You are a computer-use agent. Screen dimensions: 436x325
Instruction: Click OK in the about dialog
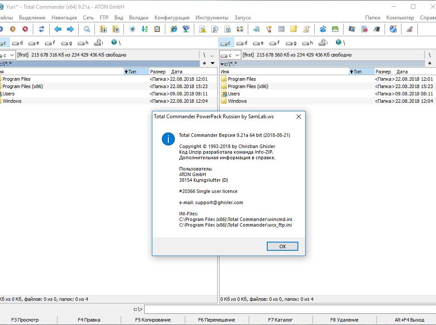click(282, 246)
